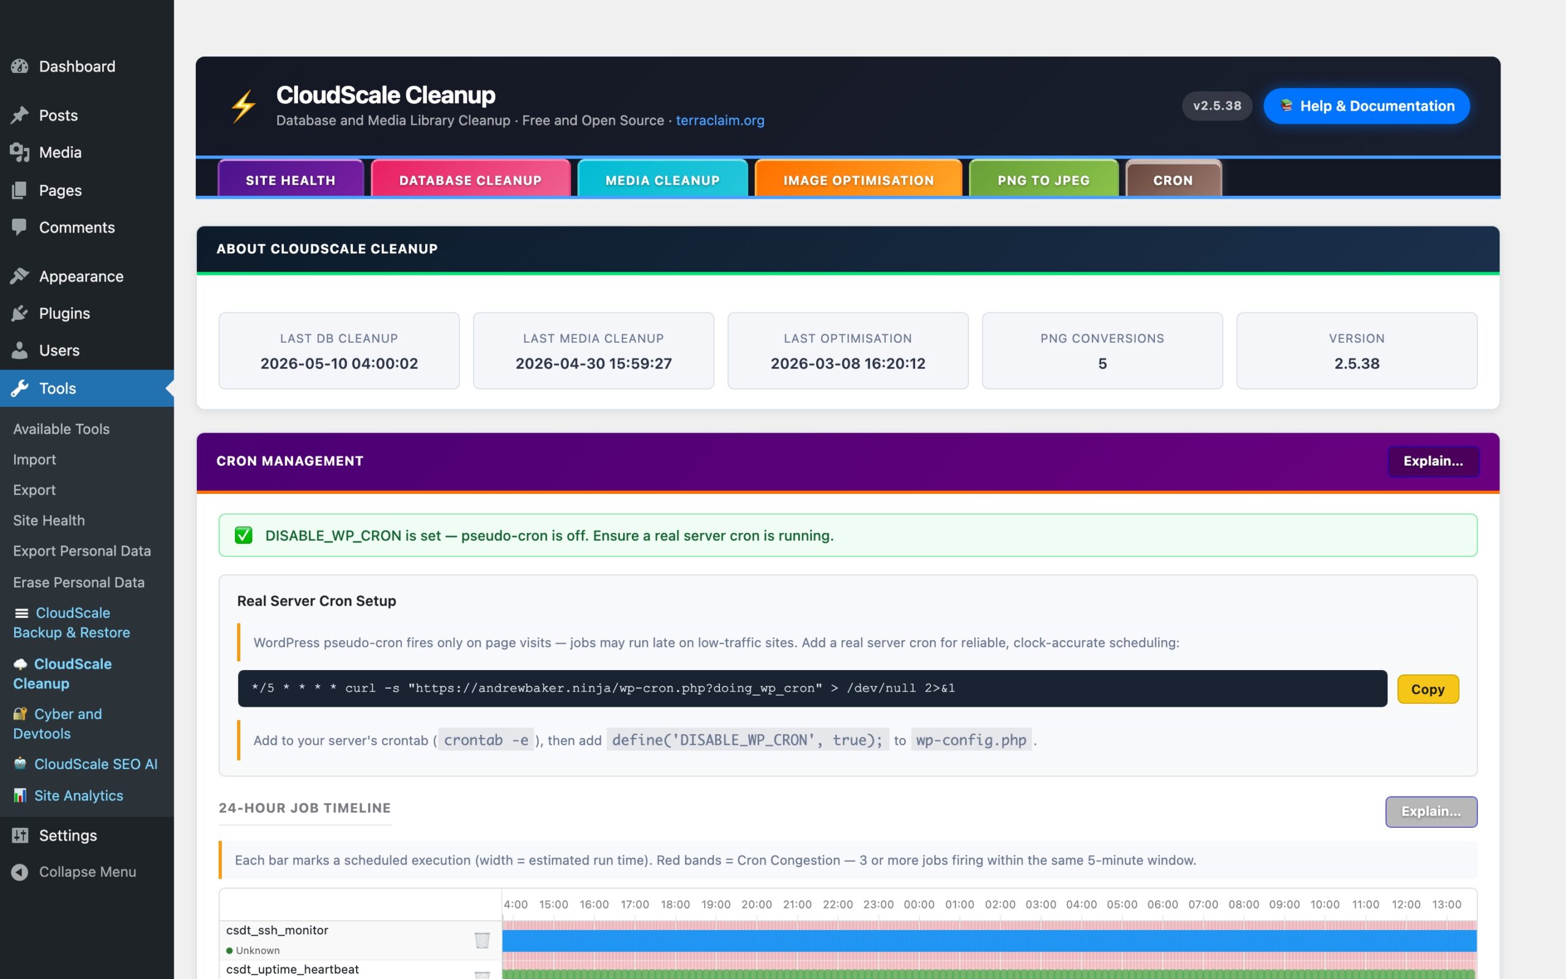
Task: Copy the cron command
Action: 1428,689
